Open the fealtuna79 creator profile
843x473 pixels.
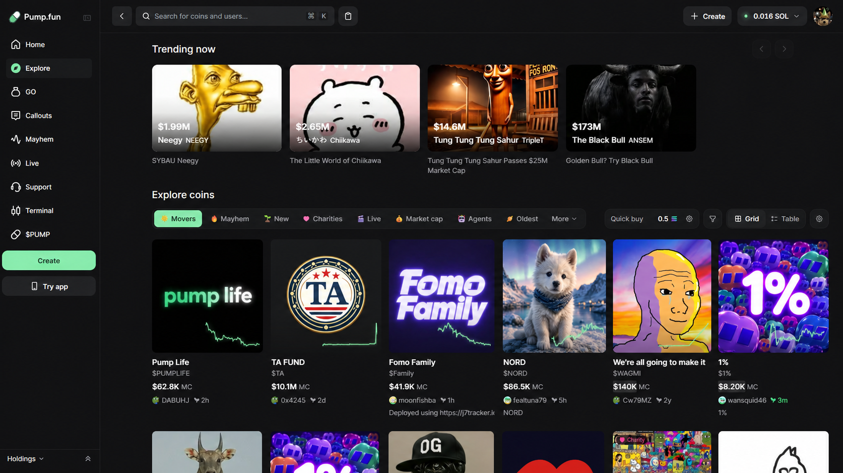coord(525,400)
